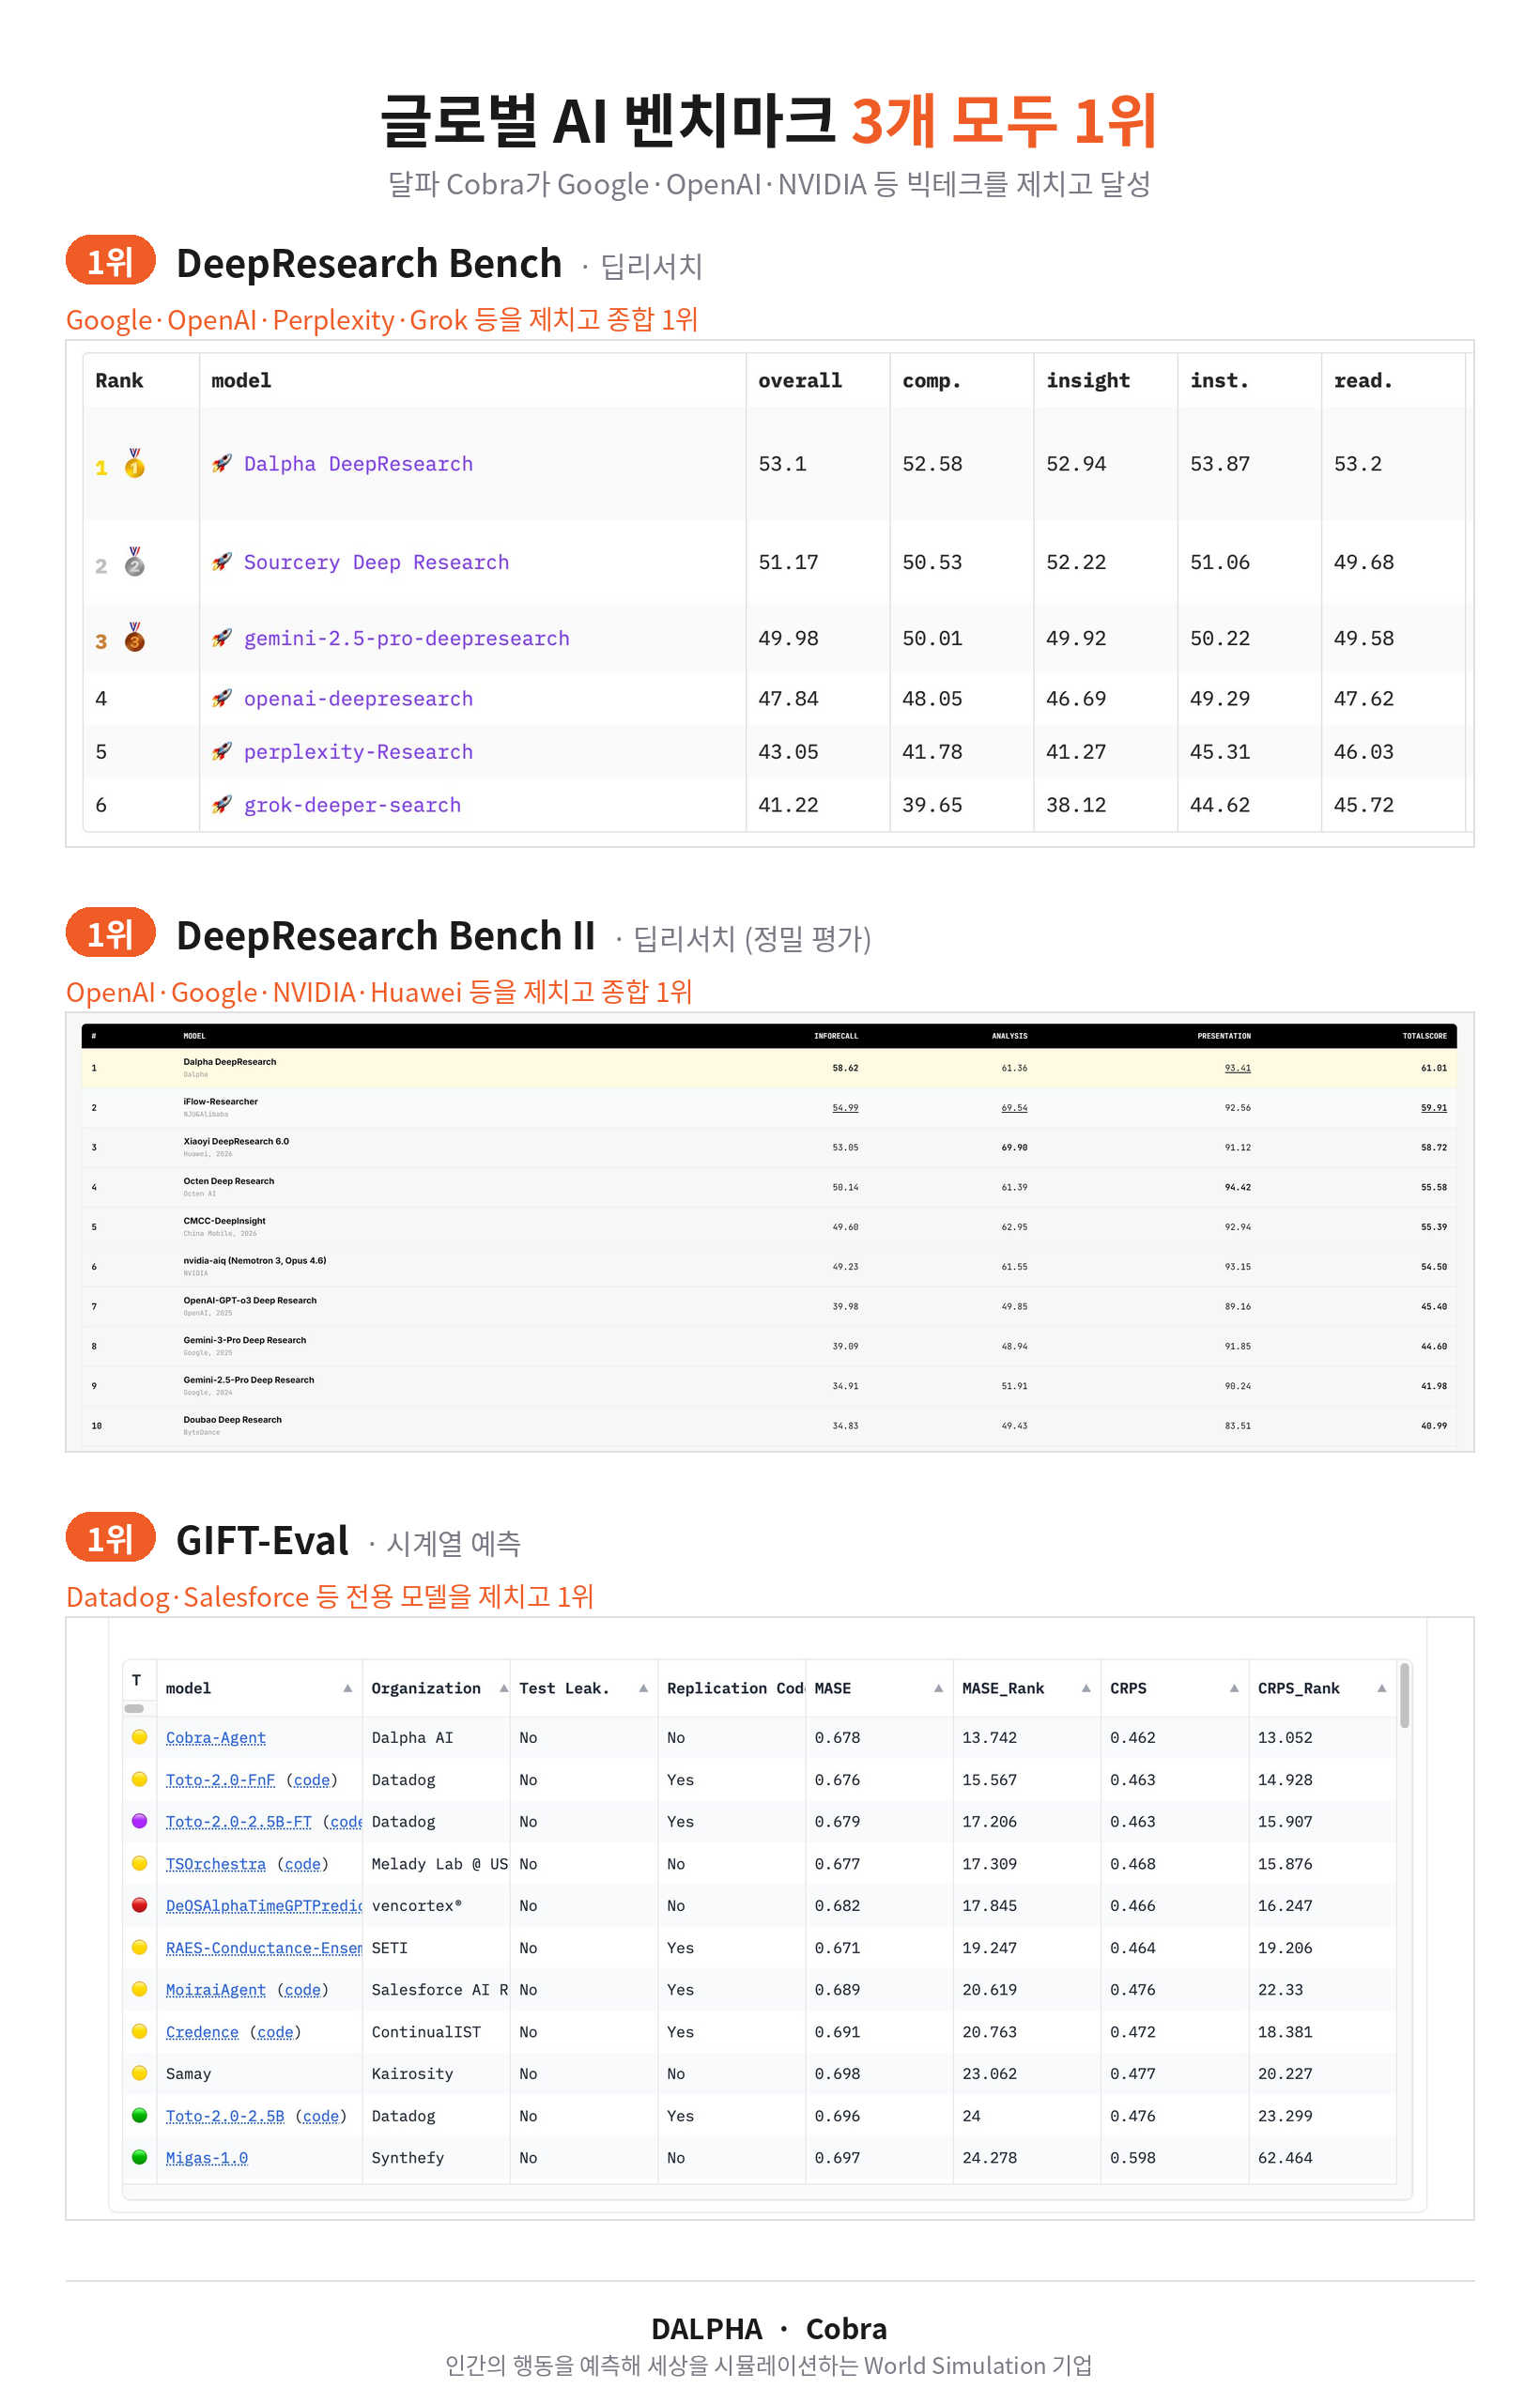This screenshot has height=2404, width=1540.
Task: Sort by MASE_Rank column arrow
Action: pyautogui.click(x=1086, y=1688)
